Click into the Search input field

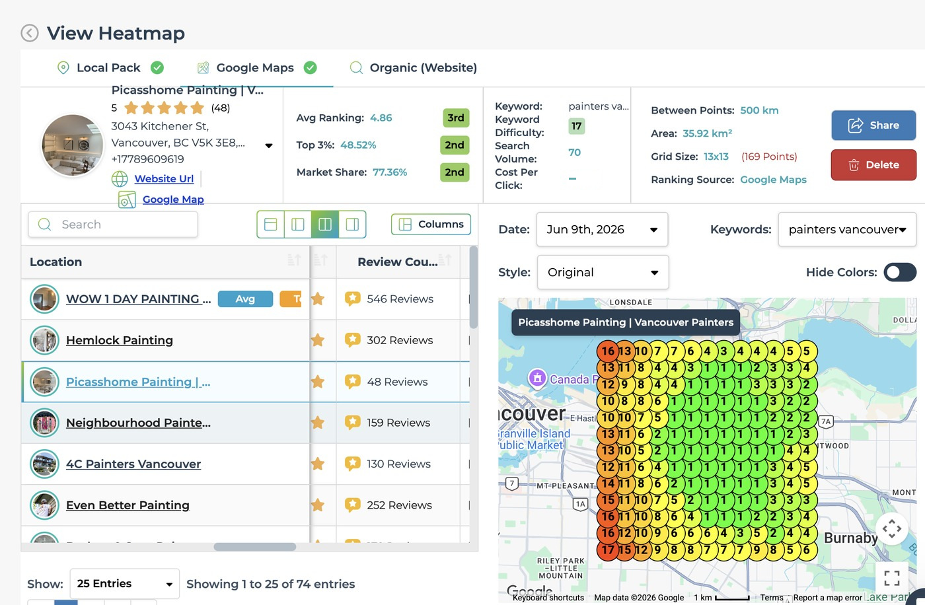pyautogui.click(x=113, y=225)
